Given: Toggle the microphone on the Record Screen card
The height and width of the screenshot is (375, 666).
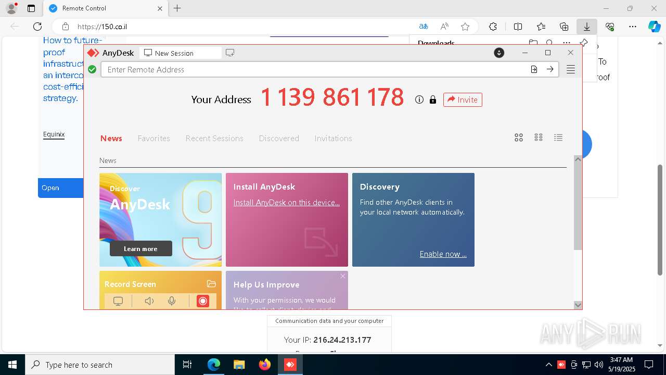Looking at the screenshot, I should [x=172, y=301].
